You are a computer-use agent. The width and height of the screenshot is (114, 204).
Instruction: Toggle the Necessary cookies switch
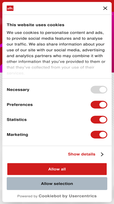coord(99,90)
